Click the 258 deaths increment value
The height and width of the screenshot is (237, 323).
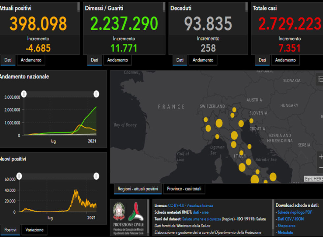(x=208, y=48)
